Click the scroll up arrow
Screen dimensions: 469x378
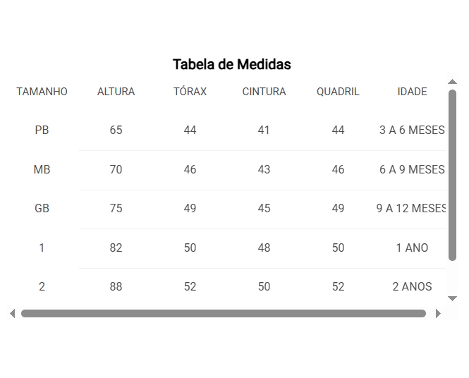(x=452, y=82)
